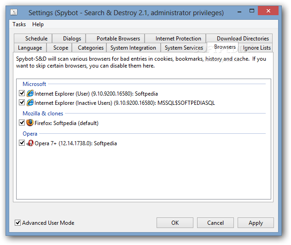Screen dimensions: 291x245
Task: Click the OK button
Action: [175, 222]
